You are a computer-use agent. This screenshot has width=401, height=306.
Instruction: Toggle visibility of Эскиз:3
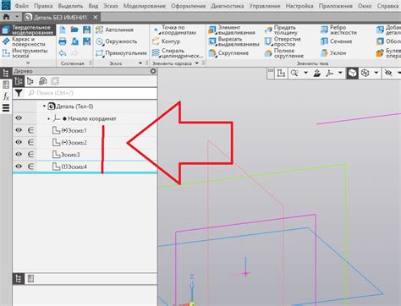coord(19,154)
